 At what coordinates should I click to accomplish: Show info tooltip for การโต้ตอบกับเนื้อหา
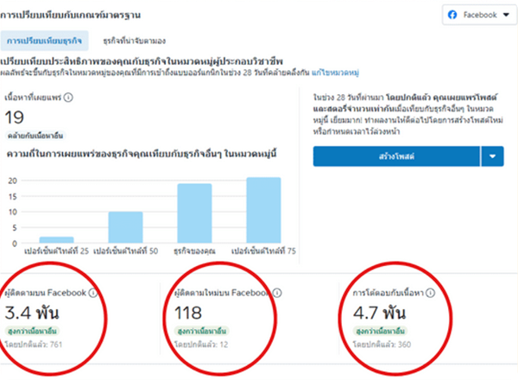point(430,294)
